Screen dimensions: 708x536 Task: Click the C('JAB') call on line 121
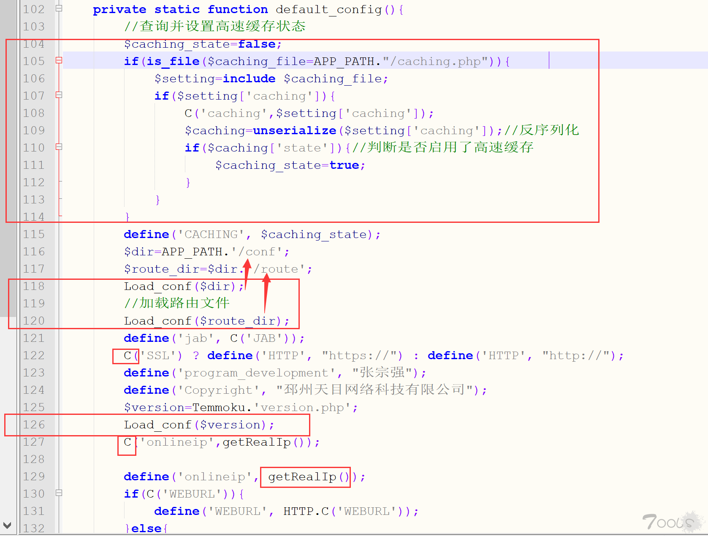coord(260,338)
